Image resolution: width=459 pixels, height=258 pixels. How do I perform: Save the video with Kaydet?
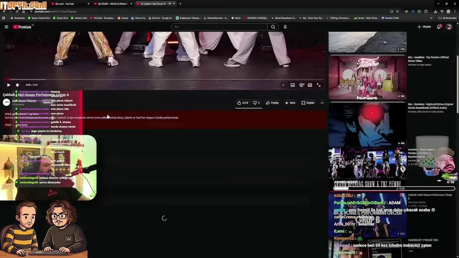click(x=308, y=103)
